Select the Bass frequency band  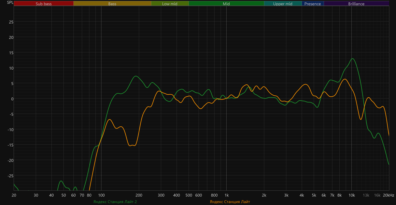click(112, 3)
